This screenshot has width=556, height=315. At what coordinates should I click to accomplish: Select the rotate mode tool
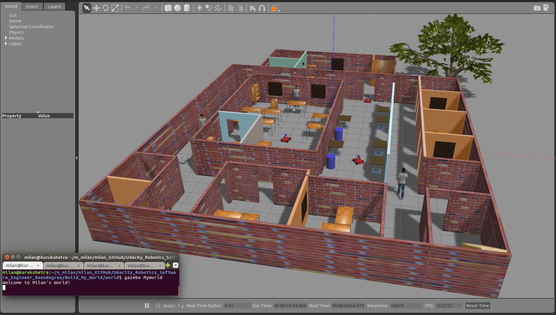(106, 8)
